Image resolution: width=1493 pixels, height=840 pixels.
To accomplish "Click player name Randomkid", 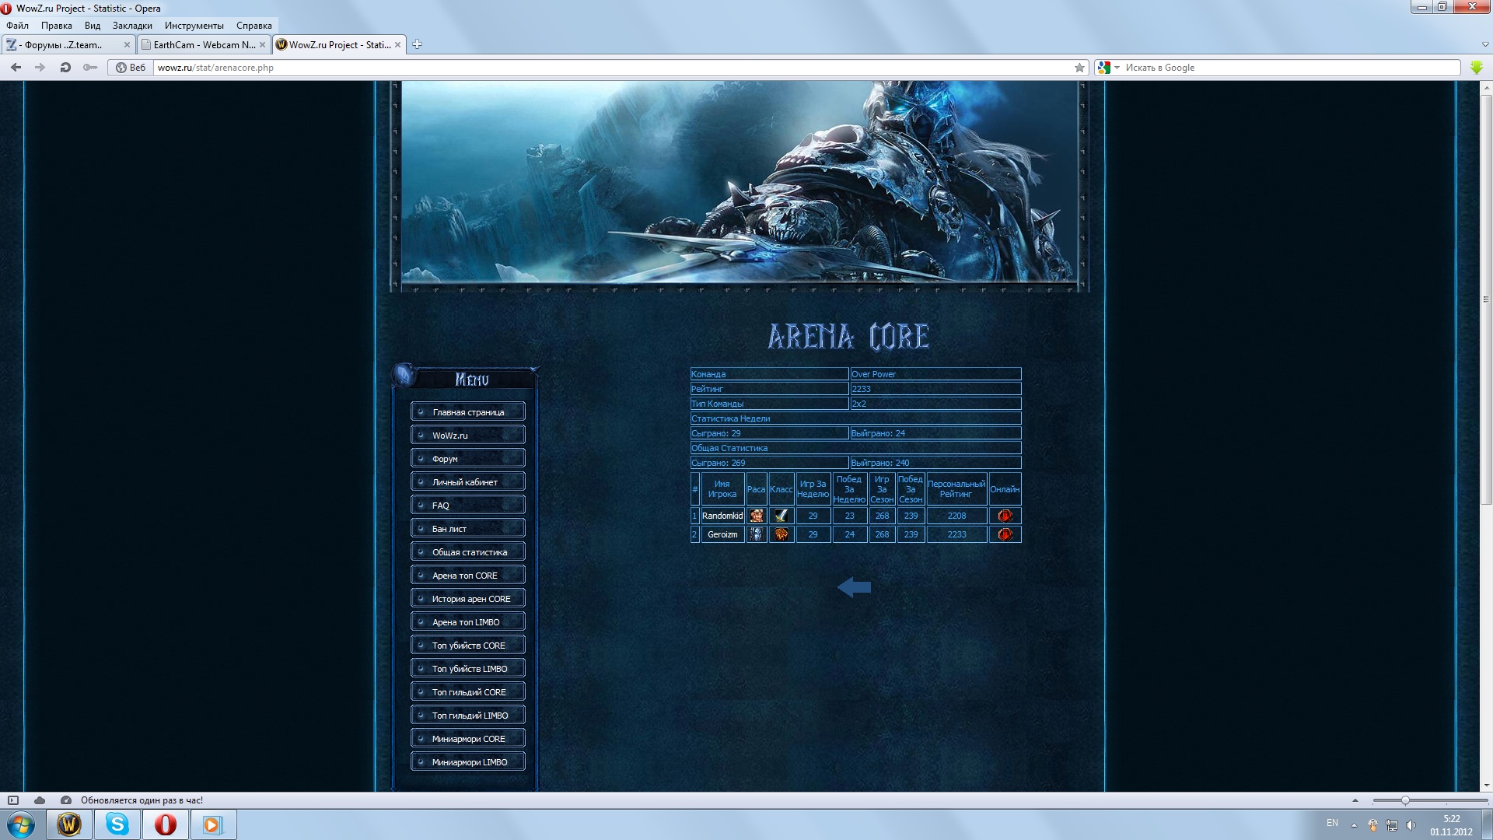I will click(722, 516).
